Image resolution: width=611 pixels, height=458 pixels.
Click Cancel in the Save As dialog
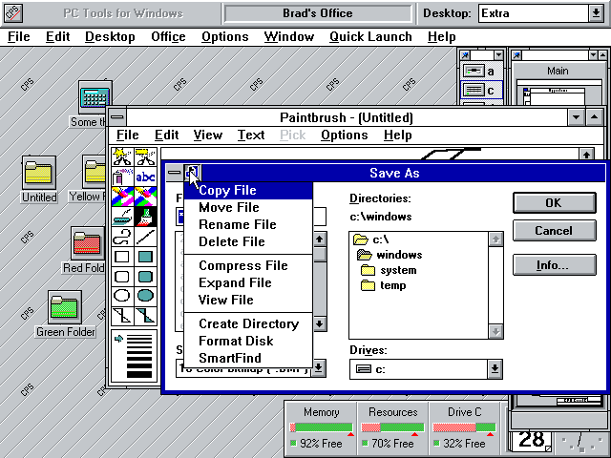pos(554,231)
